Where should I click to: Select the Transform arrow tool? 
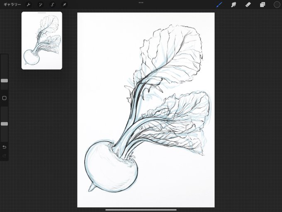(x=64, y=5)
